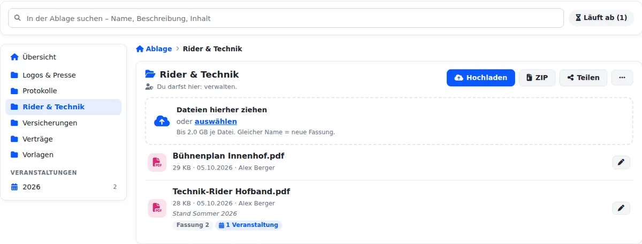This screenshot has height=244, width=642.
Task: Click the open-folder icon in the heading
Action: pos(150,74)
